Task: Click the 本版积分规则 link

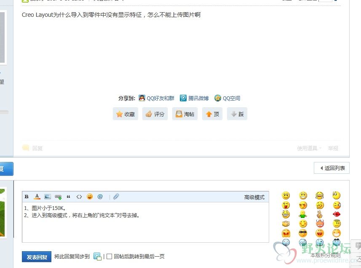Action: pos(325,255)
